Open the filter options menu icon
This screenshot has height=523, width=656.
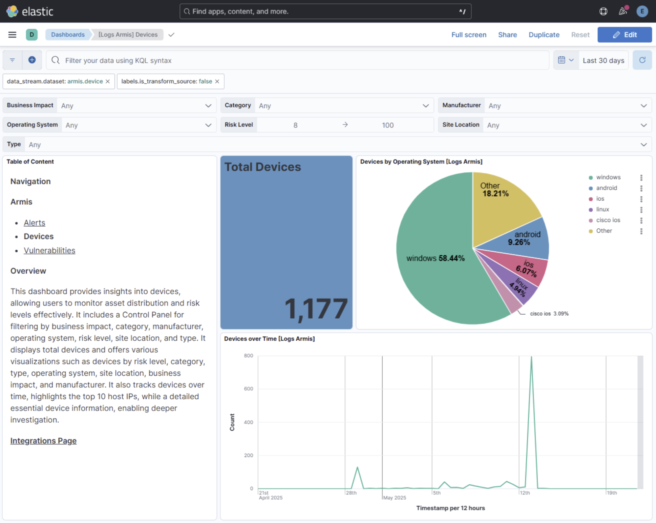pos(12,60)
